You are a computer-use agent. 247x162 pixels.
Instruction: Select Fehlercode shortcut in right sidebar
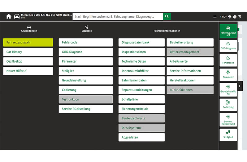228,60
